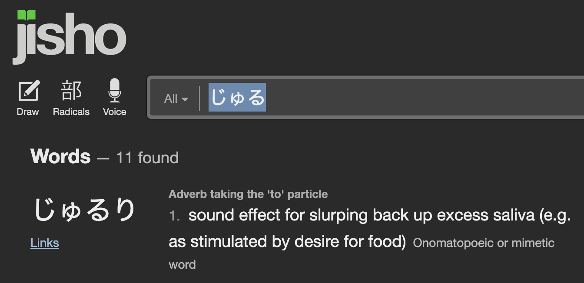Click the "Onomatopoeic or mimetic word" tag
This screenshot has width=584, height=283.
pyautogui.click(x=483, y=243)
